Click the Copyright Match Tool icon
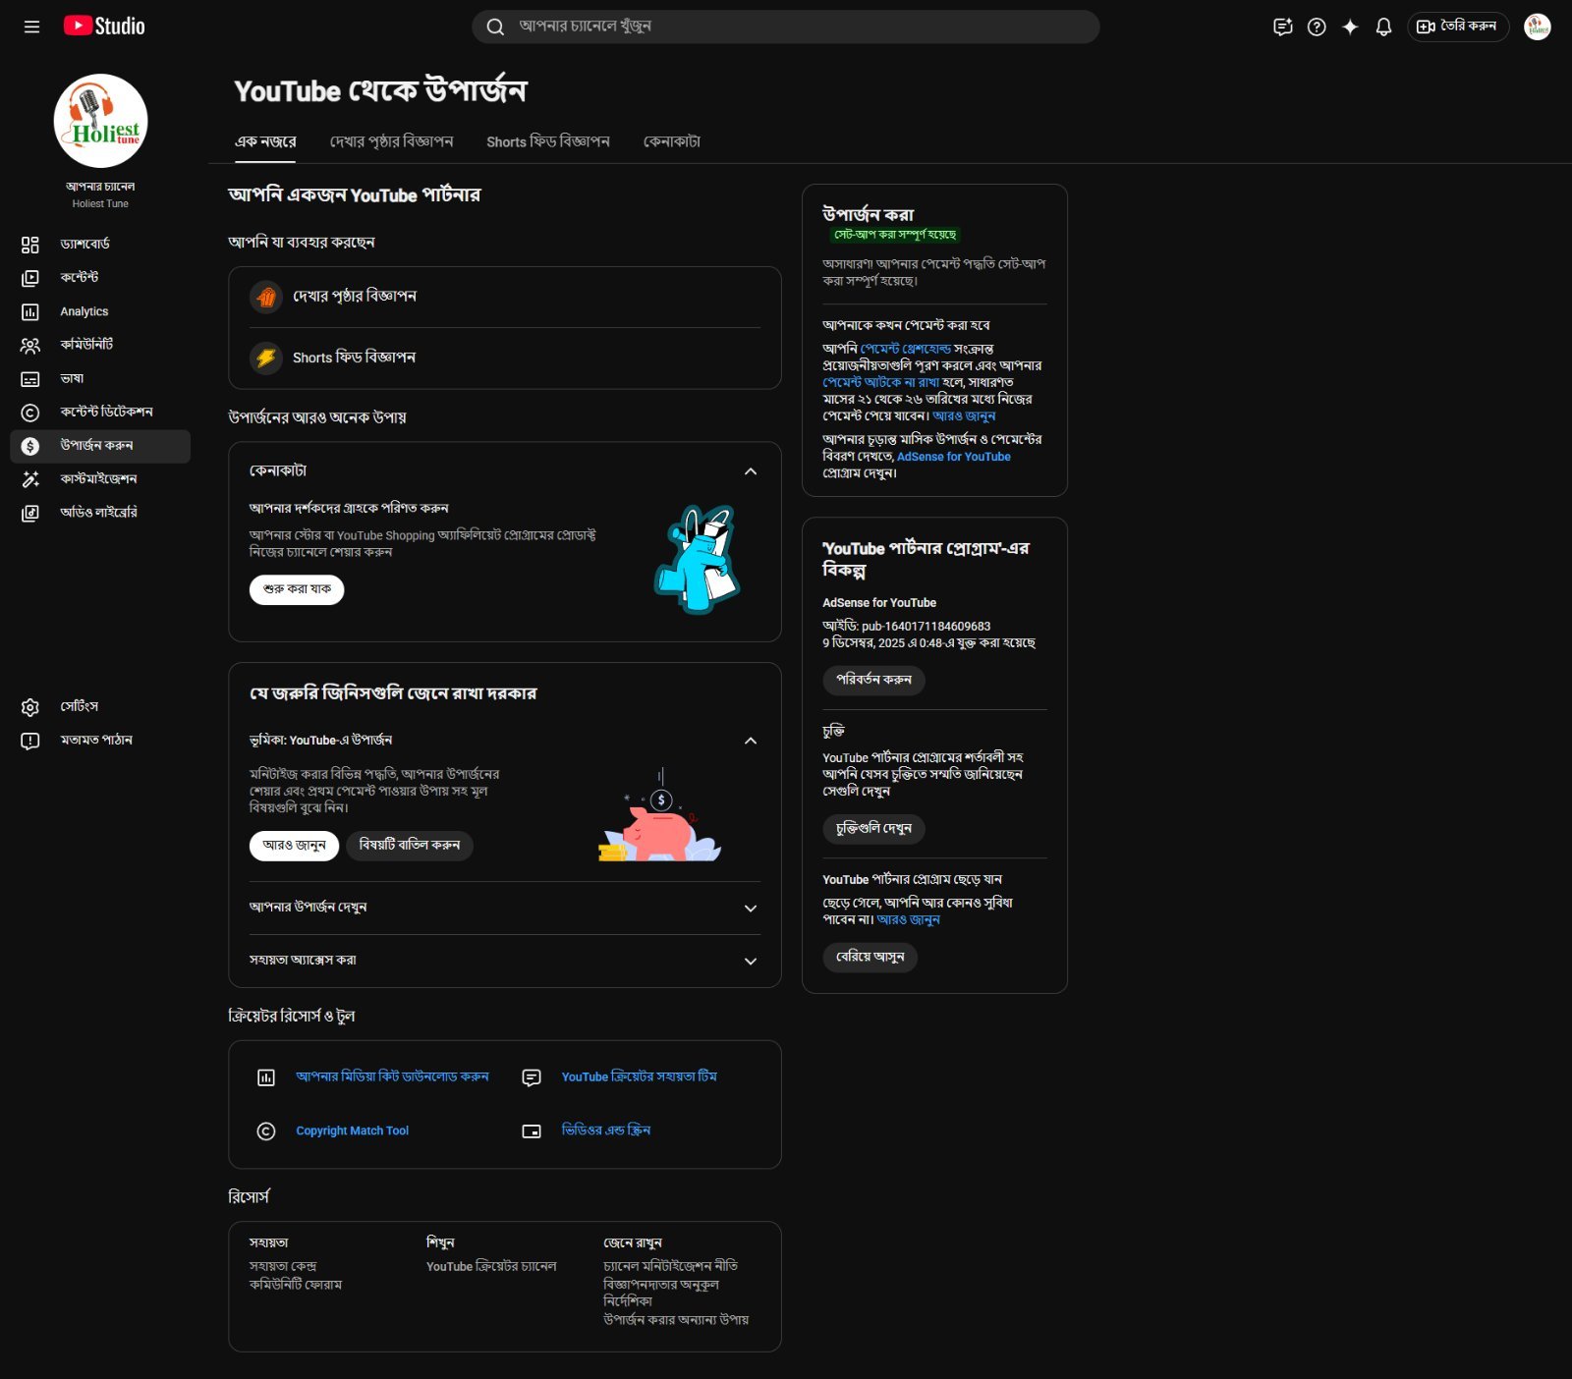Viewport: 1572px width, 1379px height. click(266, 1131)
